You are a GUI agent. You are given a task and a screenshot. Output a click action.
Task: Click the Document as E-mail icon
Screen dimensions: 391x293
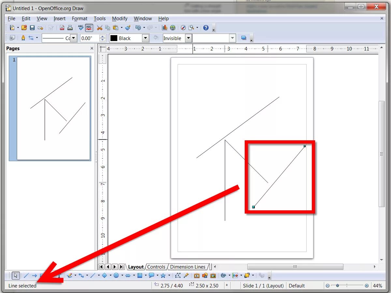point(40,28)
